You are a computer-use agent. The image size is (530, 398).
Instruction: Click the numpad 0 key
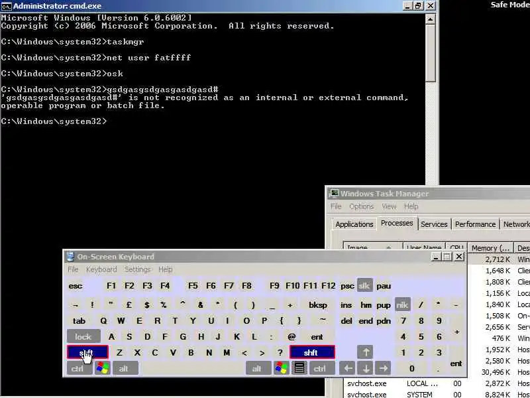coord(411,368)
